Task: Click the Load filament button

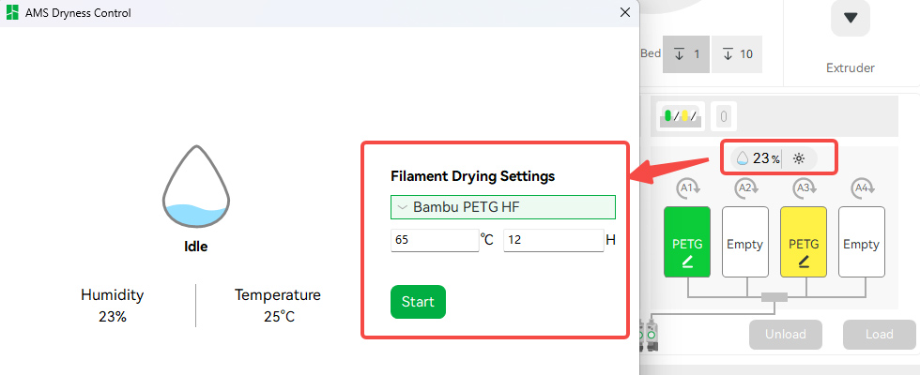Action: tap(879, 334)
